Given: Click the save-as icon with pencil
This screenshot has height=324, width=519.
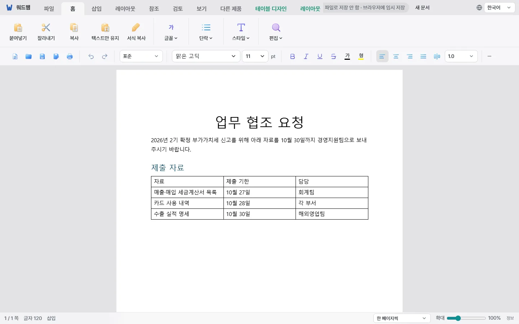Looking at the screenshot, I should (x=56, y=57).
